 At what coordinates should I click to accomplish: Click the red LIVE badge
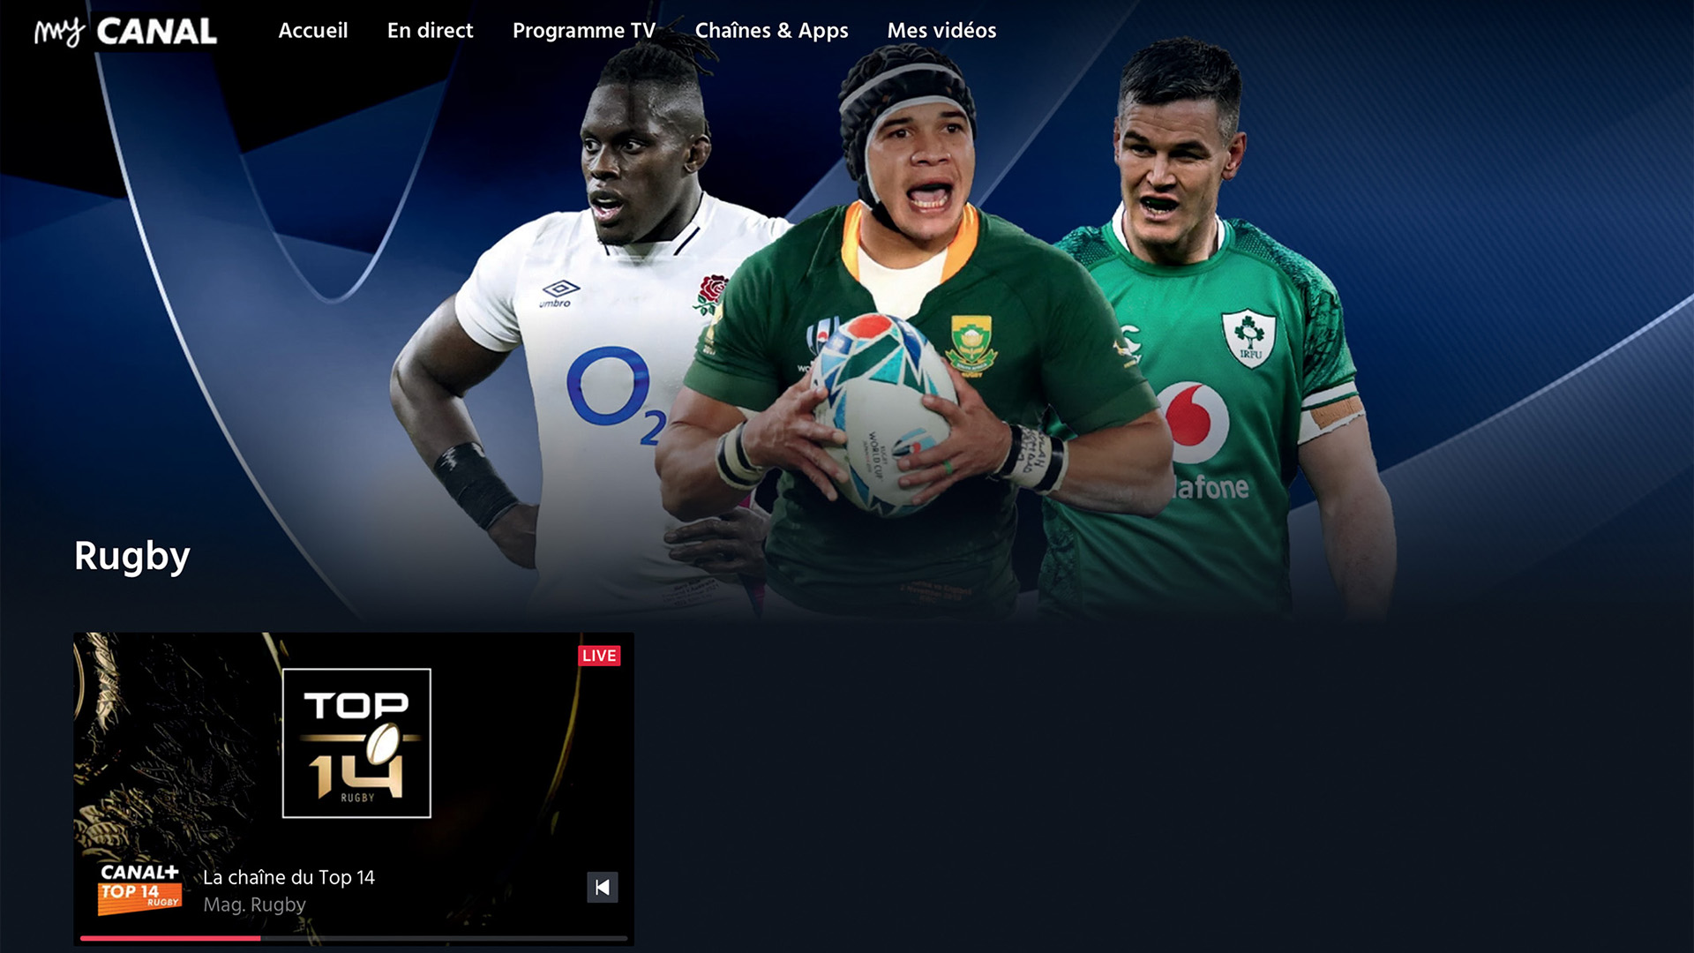coord(599,656)
